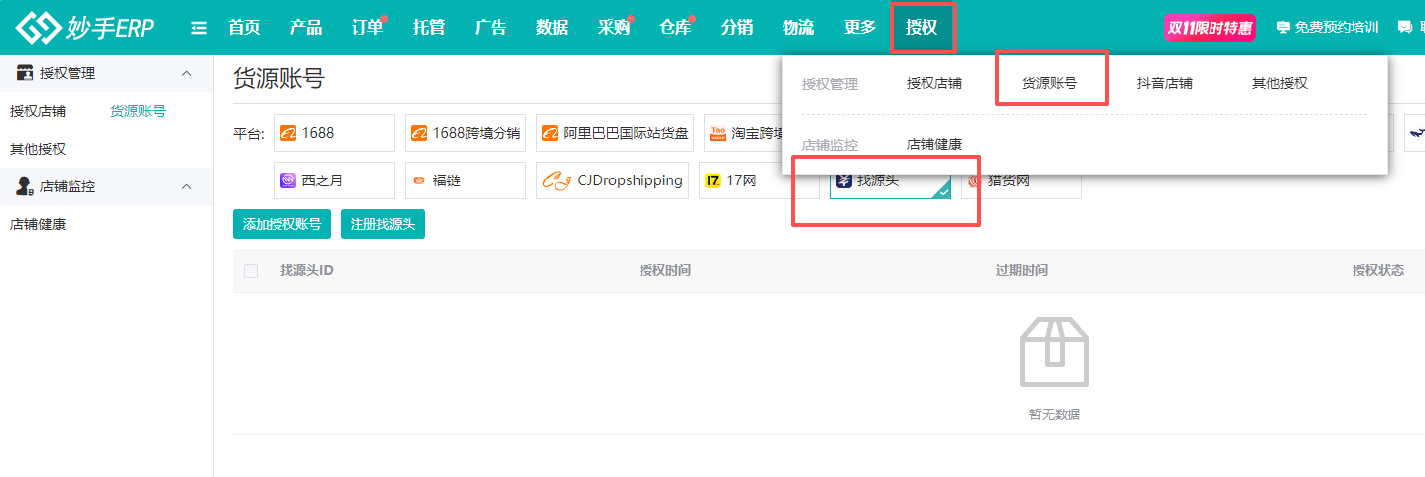Select 货源账号 in the sidebar
Image resolution: width=1425 pixels, height=477 pixels.
[x=138, y=111]
